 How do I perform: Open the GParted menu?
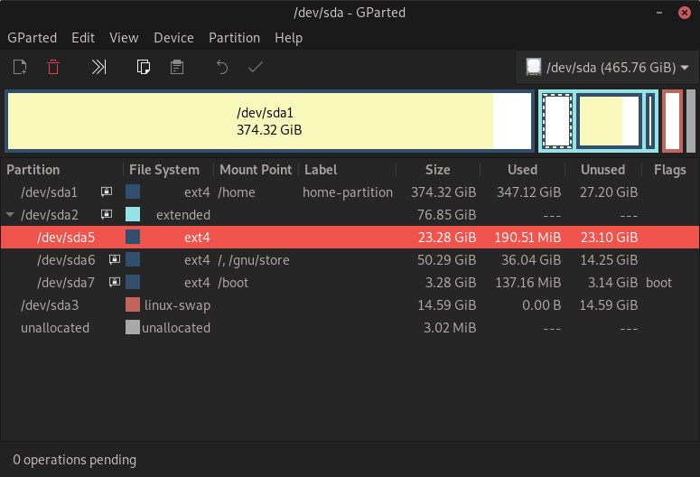point(32,38)
